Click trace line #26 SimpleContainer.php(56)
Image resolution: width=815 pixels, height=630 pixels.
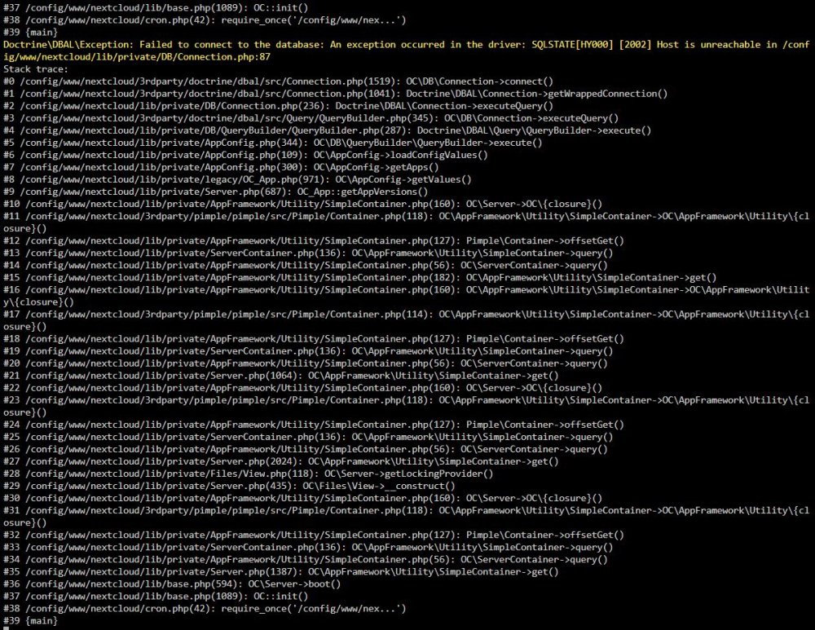305,449
